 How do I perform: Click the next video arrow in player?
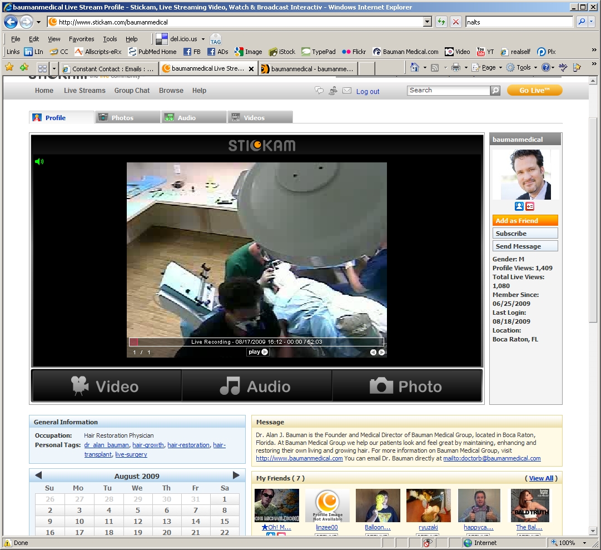(382, 352)
